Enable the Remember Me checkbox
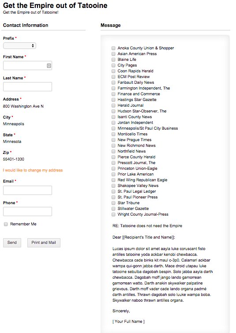The image size is (236, 333). pyautogui.click(x=6, y=224)
